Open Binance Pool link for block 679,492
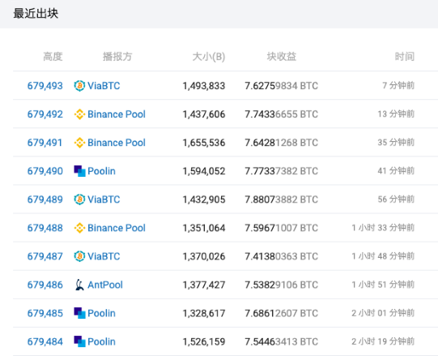Image resolution: width=438 pixels, height=356 pixels. click(117, 114)
